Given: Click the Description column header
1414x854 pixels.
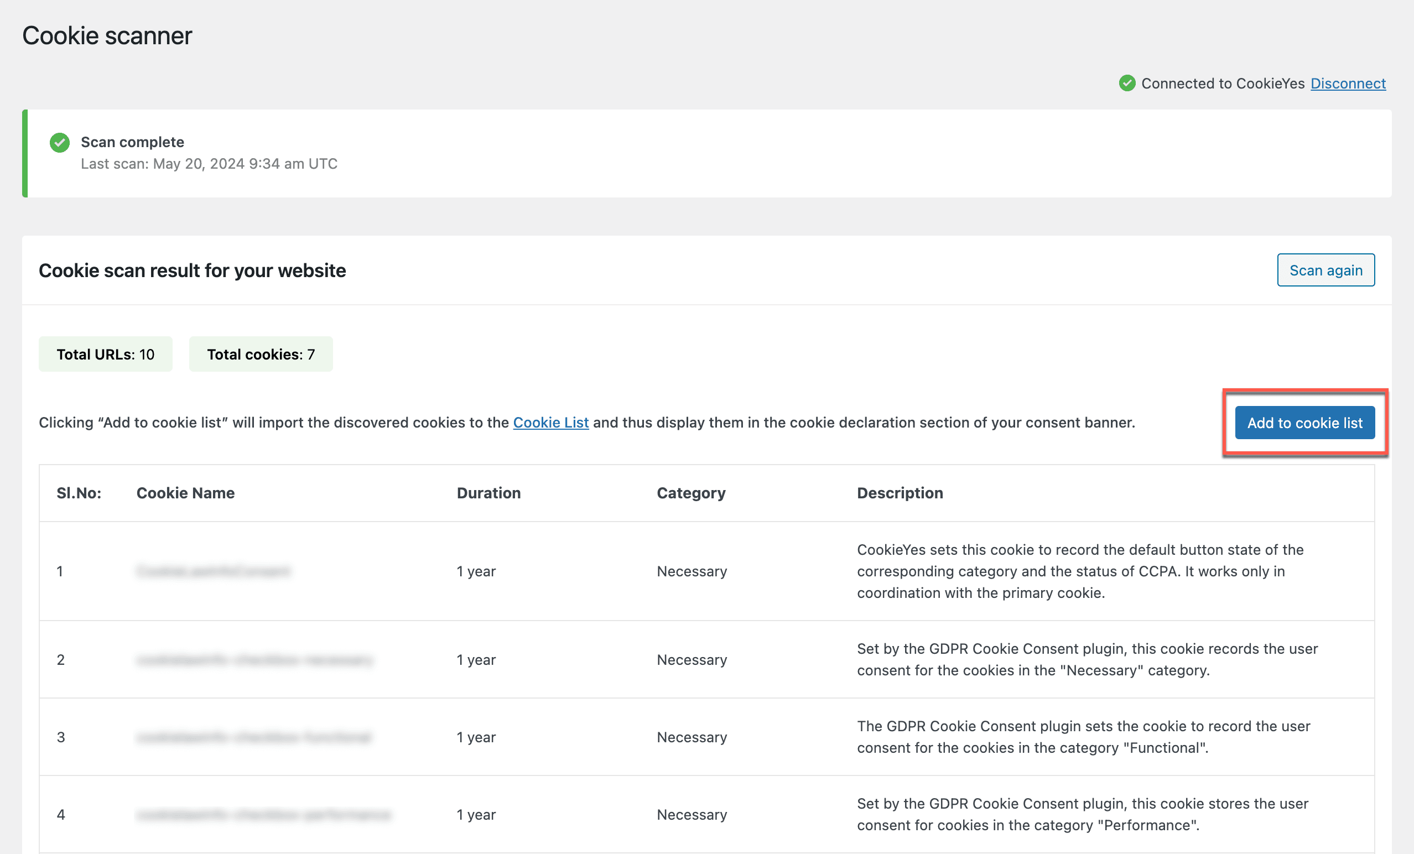Looking at the screenshot, I should click(x=900, y=493).
